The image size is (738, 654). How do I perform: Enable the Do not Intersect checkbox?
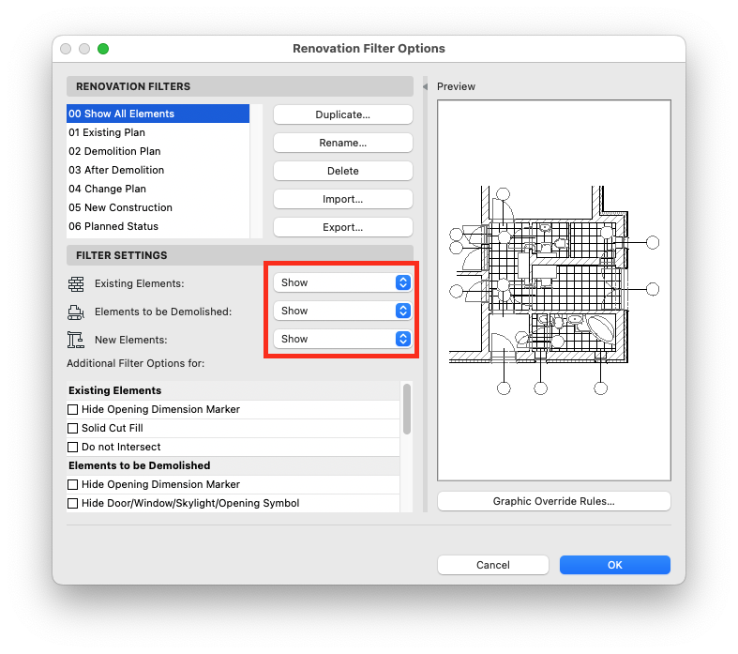tap(72, 448)
